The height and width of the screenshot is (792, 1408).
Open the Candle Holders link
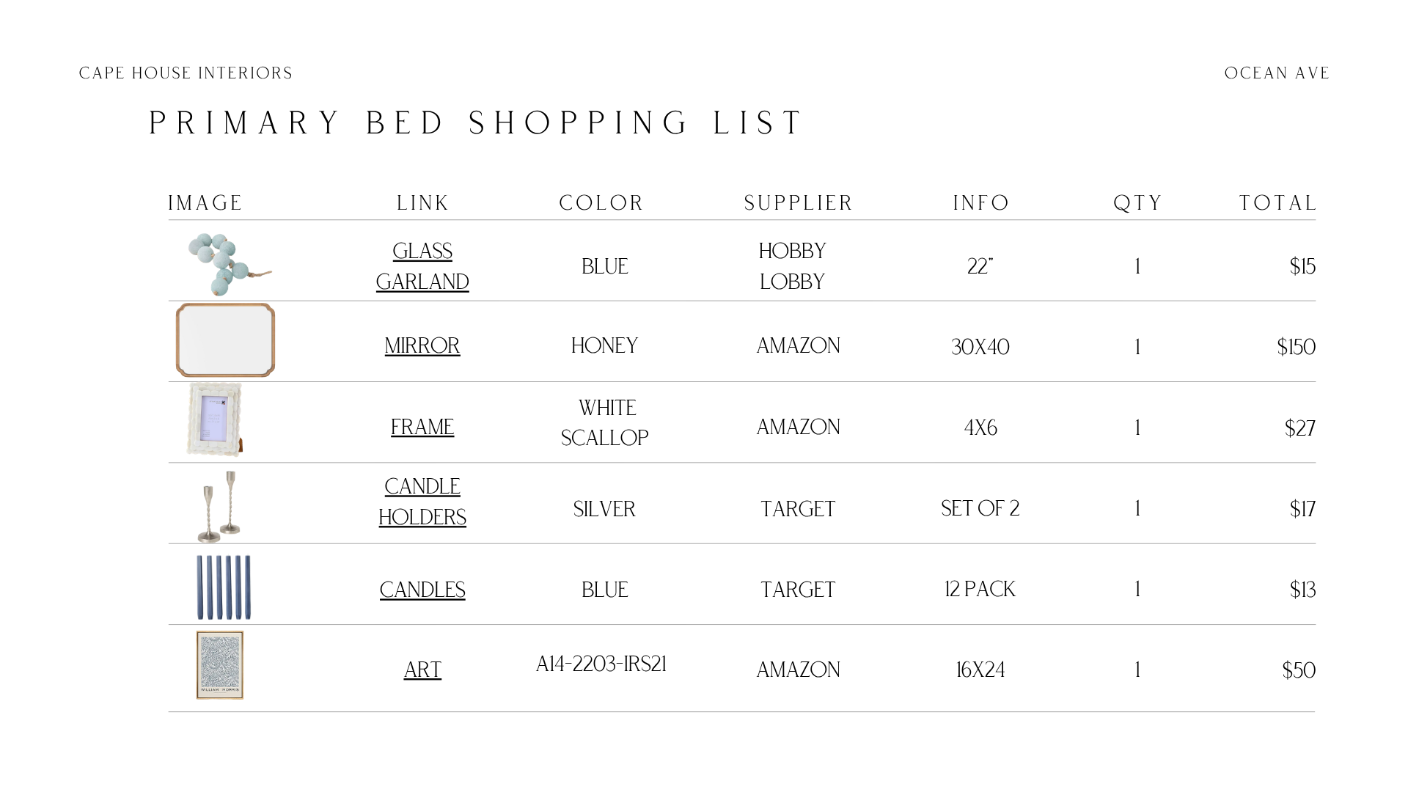coord(422,502)
